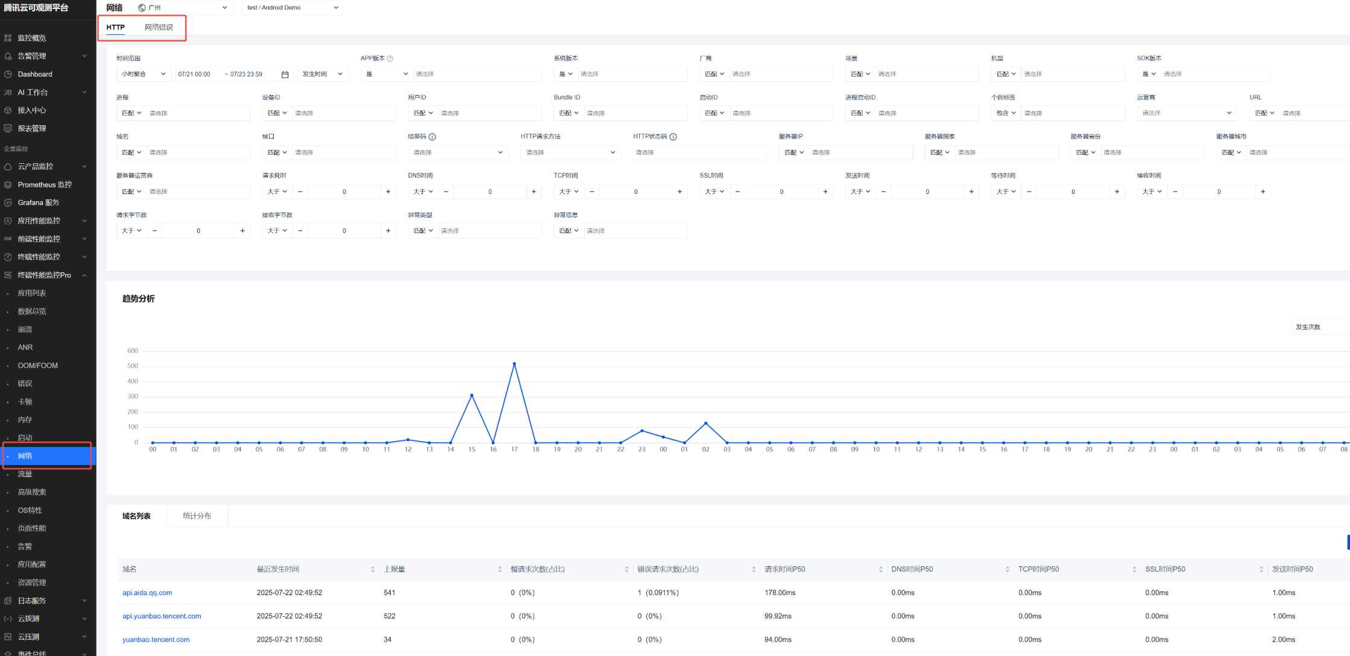Click the 监控概览 grid icon
1350x656 pixels.
pyautogui.click(x=8, y=38)
